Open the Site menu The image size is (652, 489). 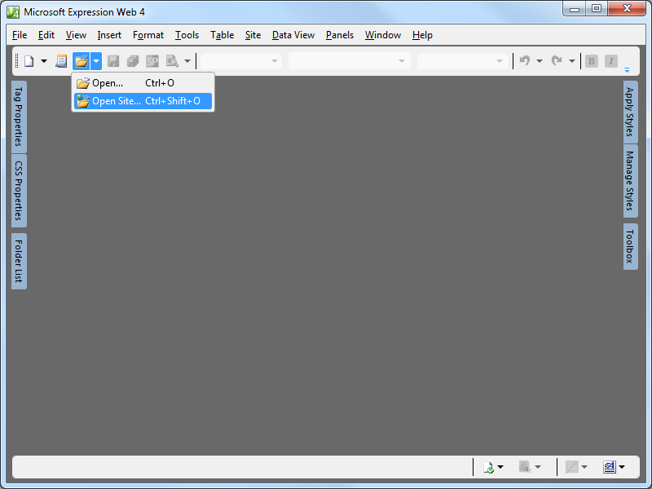coord(253,35)
